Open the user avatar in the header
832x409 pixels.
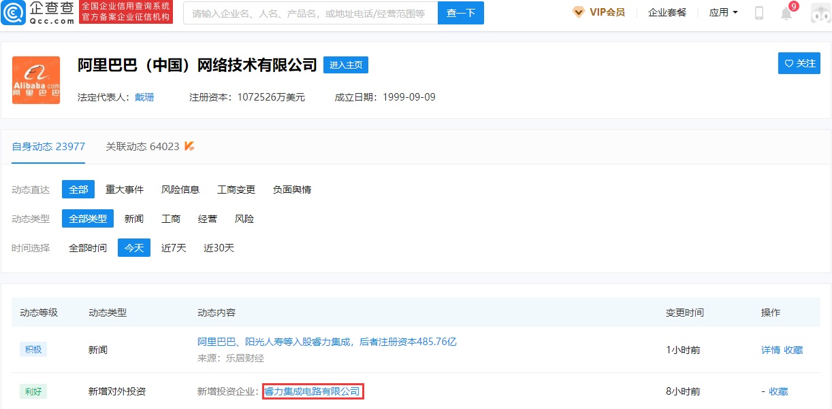coord(820,13)
